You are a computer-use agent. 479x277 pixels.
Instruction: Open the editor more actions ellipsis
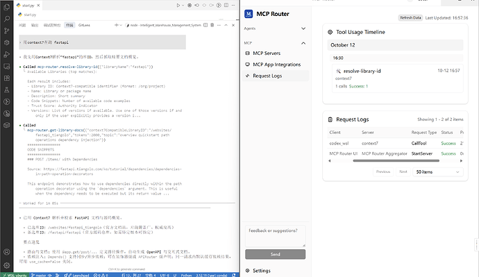pos(233,5)
